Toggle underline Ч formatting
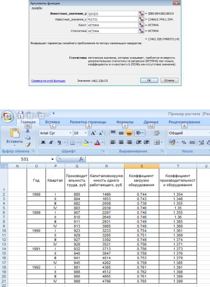Viewport: 210px width, 287px height. click(x=59, y=142)
